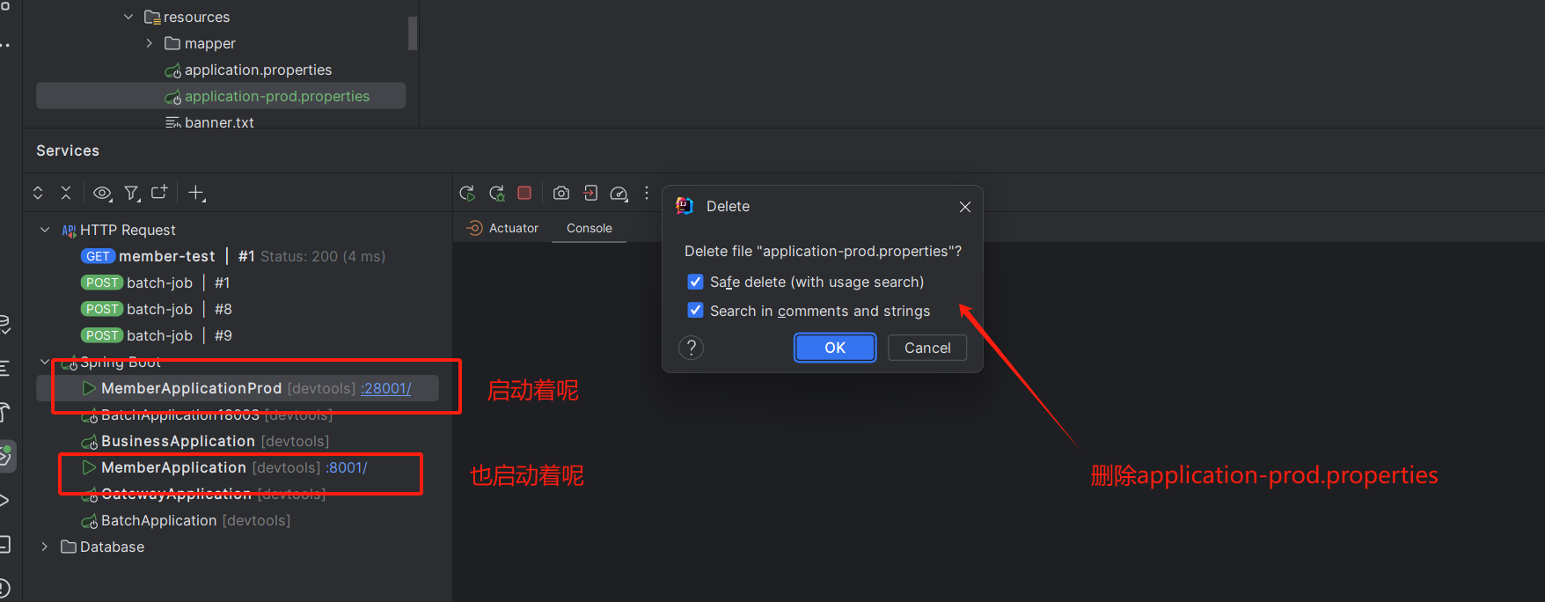Viewport: 1545px width, 602px height.
Task: Rerun the application with green arrow
Action: [467, 193]
